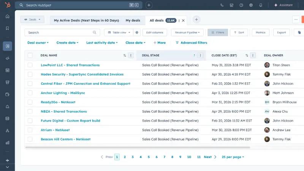Check the Atrium deal row
The width and height of the screenshot is (304, 171).
tap(30, 130)
